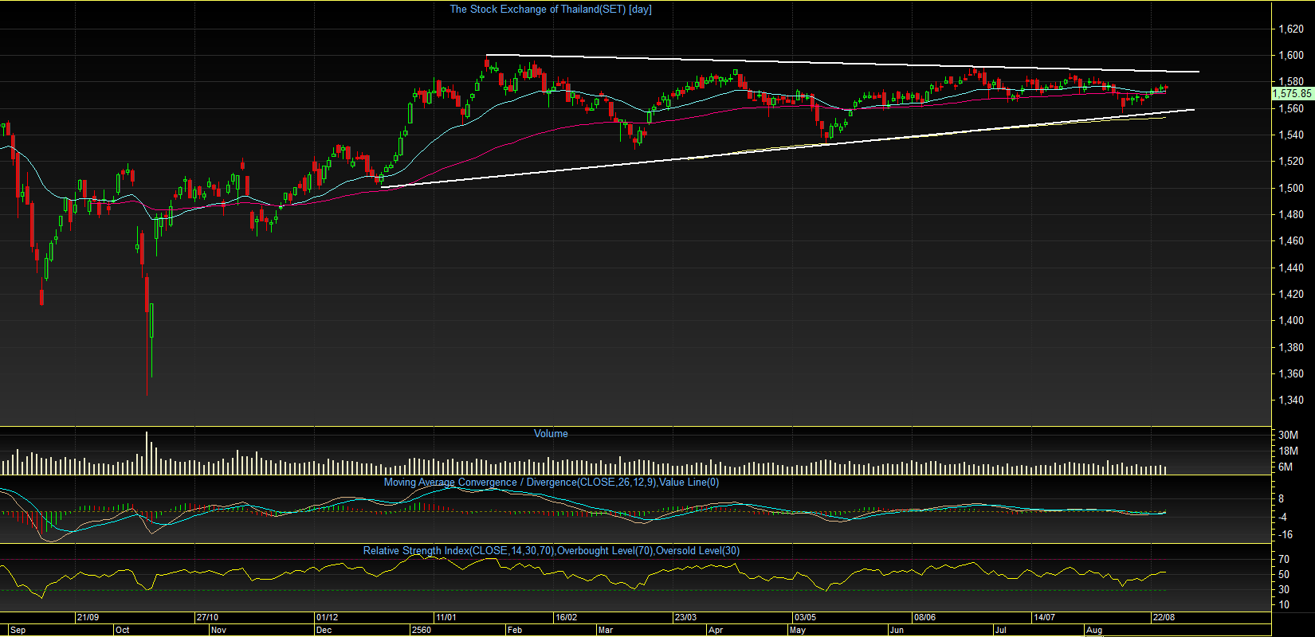Click the 21/09 date label
The height and width of the screenshot is (637, 1315).
88,618
